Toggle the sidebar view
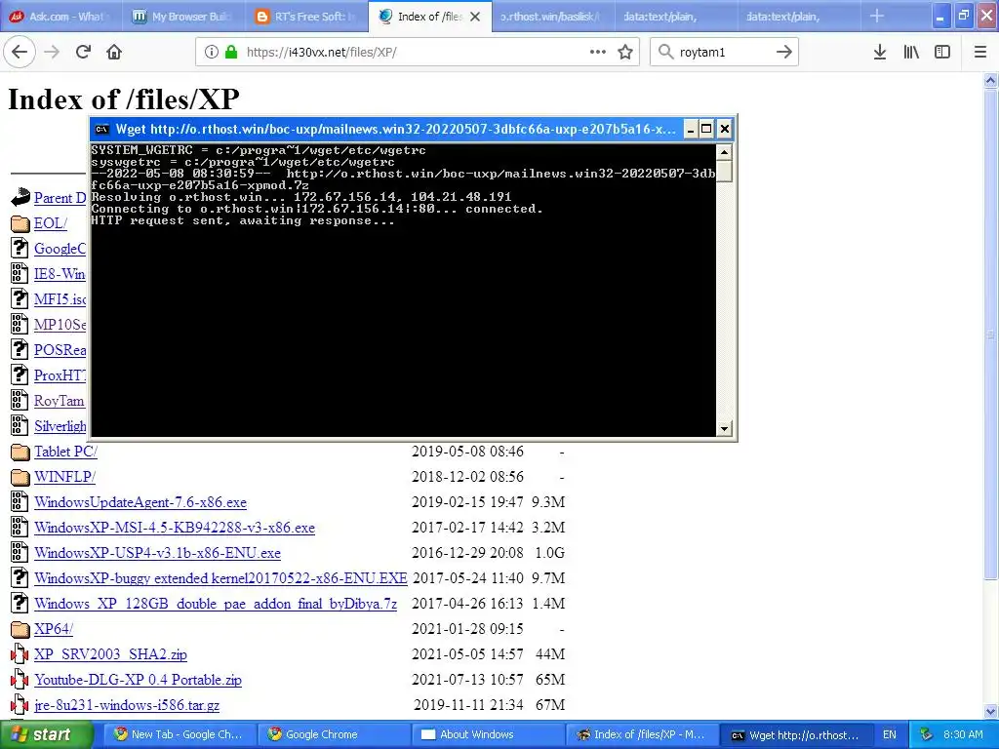999x749 pixels. [942, 52]
